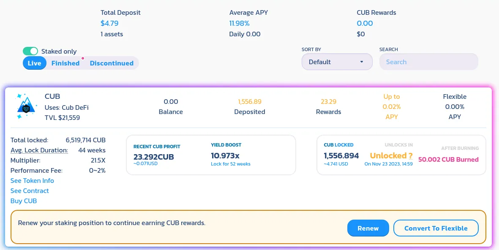This screenshot has width=499, height=250.
Task: Click the Balance 0.00 value
Action: (171, 102)
